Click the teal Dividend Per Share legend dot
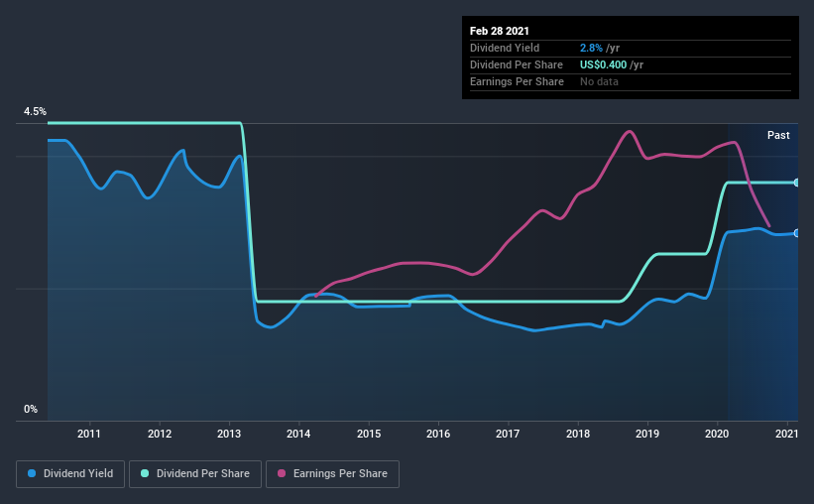The image size is (814, 504). click(145, 473)
